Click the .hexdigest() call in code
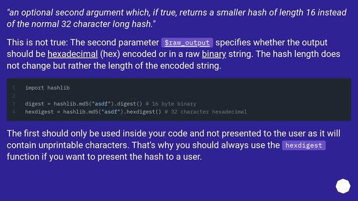 [142, 112]
